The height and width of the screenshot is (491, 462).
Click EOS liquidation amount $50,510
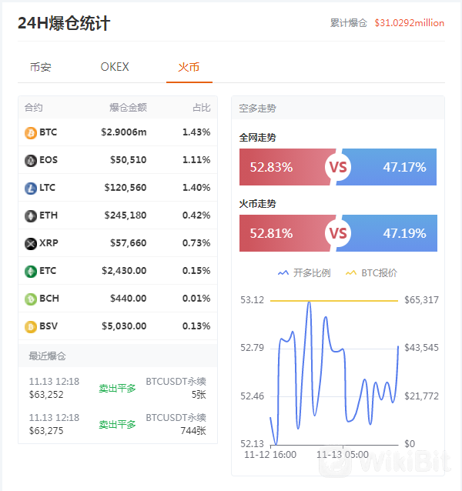click(128, 160)
